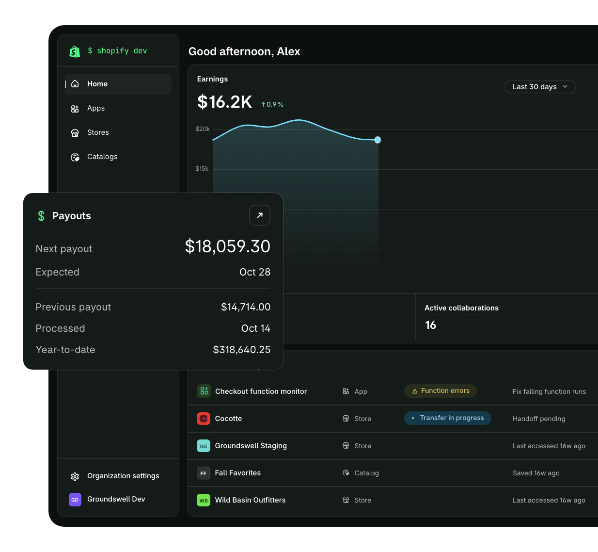Click the Catalog type icon in Fall Favorites row
Viewport: 598px width, 552px height.
pos(346,473)
